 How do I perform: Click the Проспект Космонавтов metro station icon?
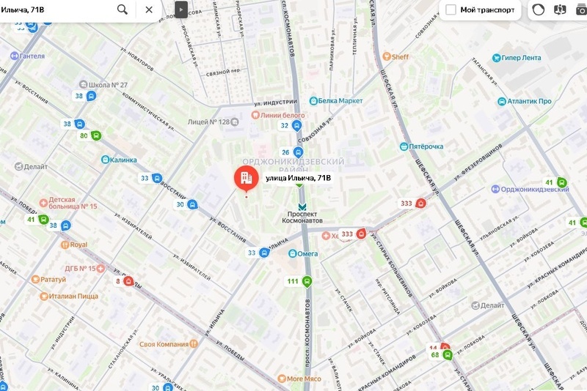click(x=302, y=206)
